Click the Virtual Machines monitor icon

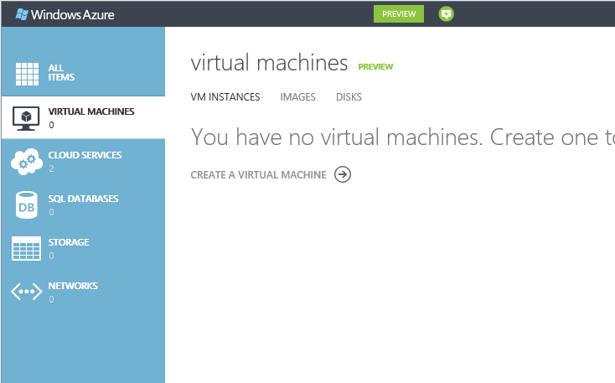point(26,118)
